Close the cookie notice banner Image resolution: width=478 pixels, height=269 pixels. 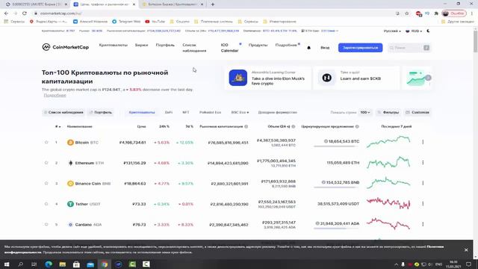(466, 250)
